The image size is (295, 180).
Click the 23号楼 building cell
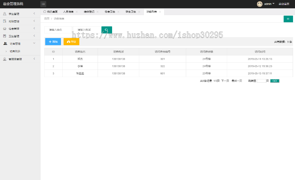coord(206,73)
